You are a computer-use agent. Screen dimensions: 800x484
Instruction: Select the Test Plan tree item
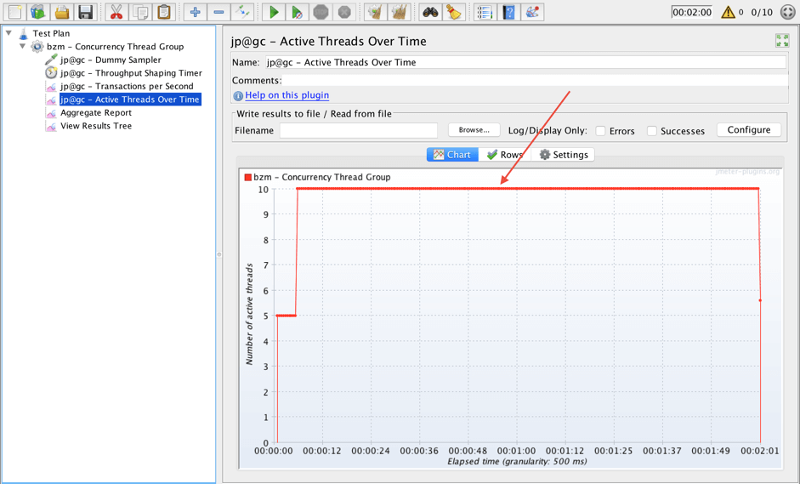(51, 33)
